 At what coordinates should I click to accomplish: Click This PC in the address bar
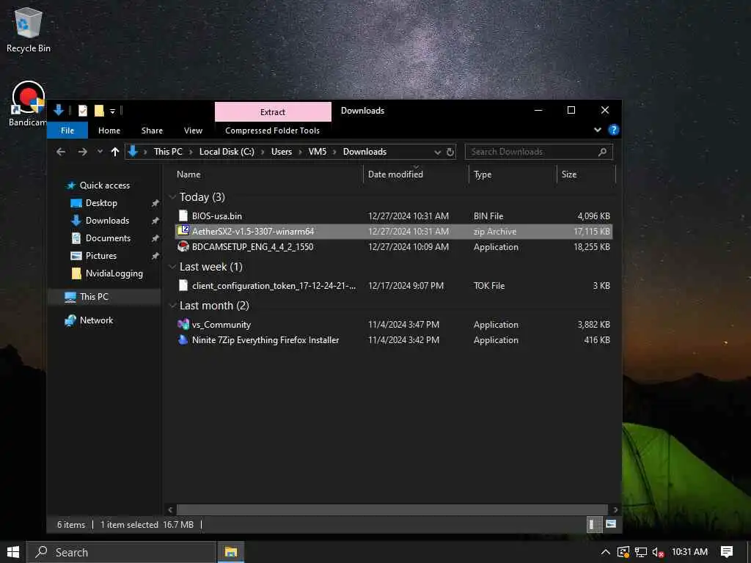[x=168, y=152]
